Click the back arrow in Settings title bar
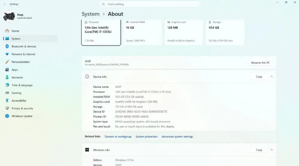Image resolution: width=299 pixels, height=166 pixels. 4,4
